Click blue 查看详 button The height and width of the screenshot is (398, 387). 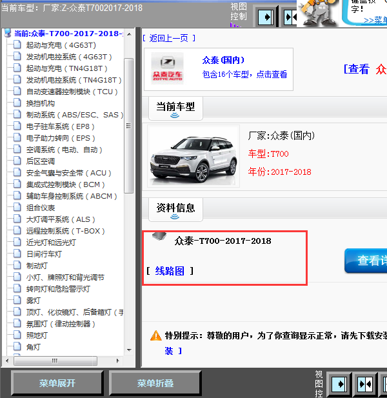[366, 261]
